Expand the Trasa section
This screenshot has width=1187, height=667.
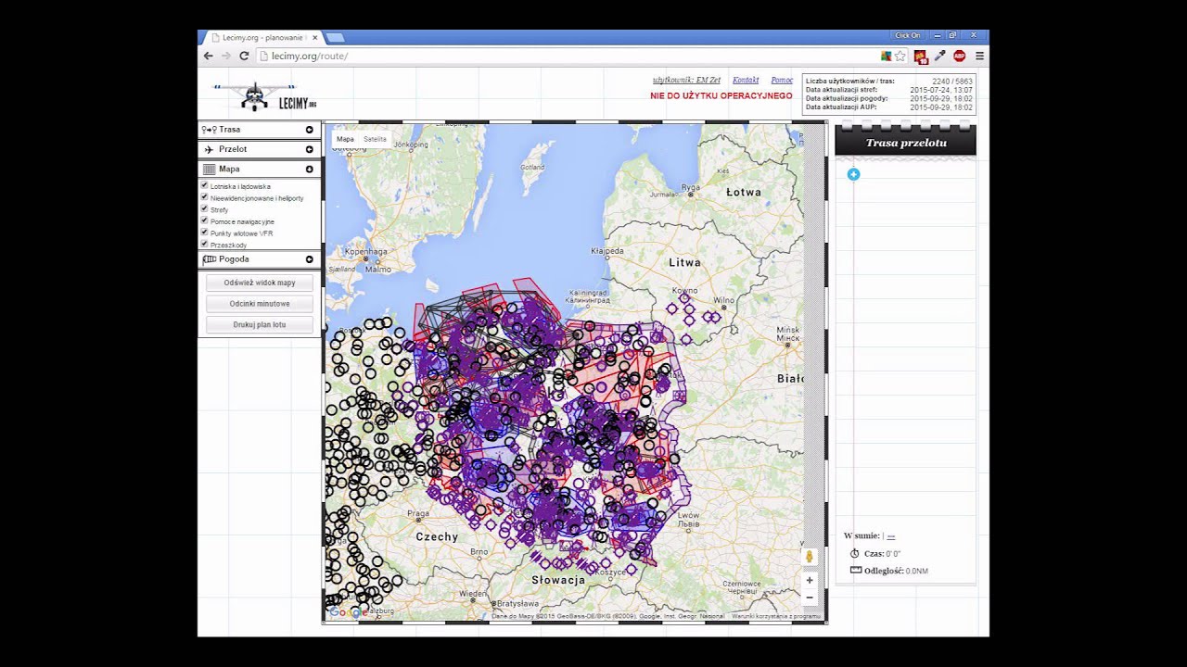tap(260, 130)
